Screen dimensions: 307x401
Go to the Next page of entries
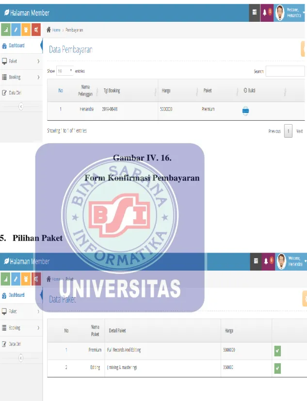click(x=299, y=131)
